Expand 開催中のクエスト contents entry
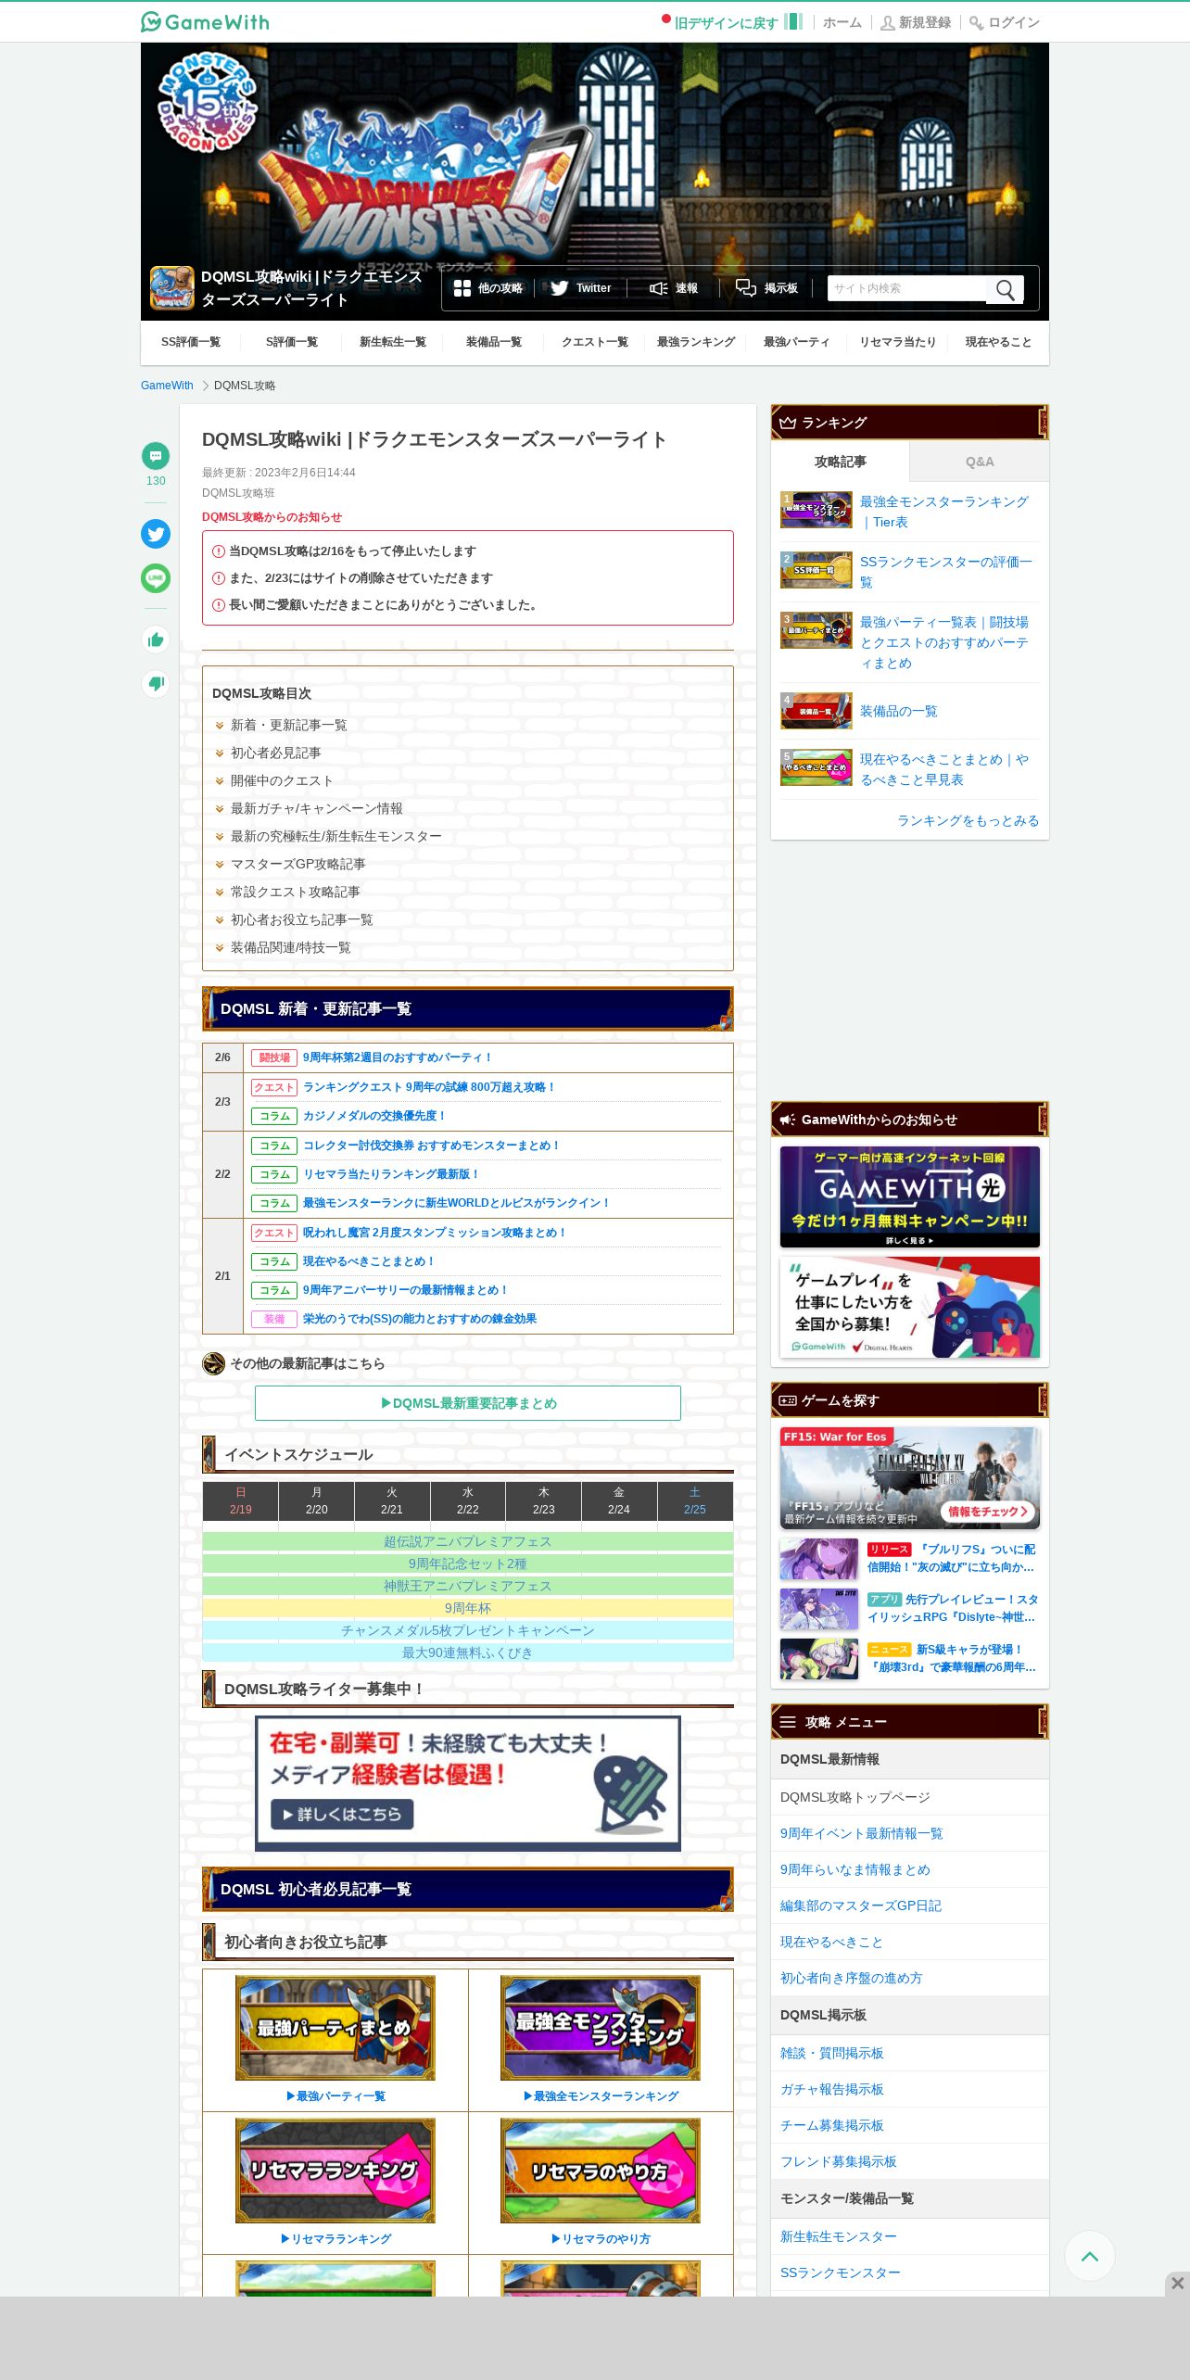This screenshot has width=1190, height=2380. tap(281, 780)
